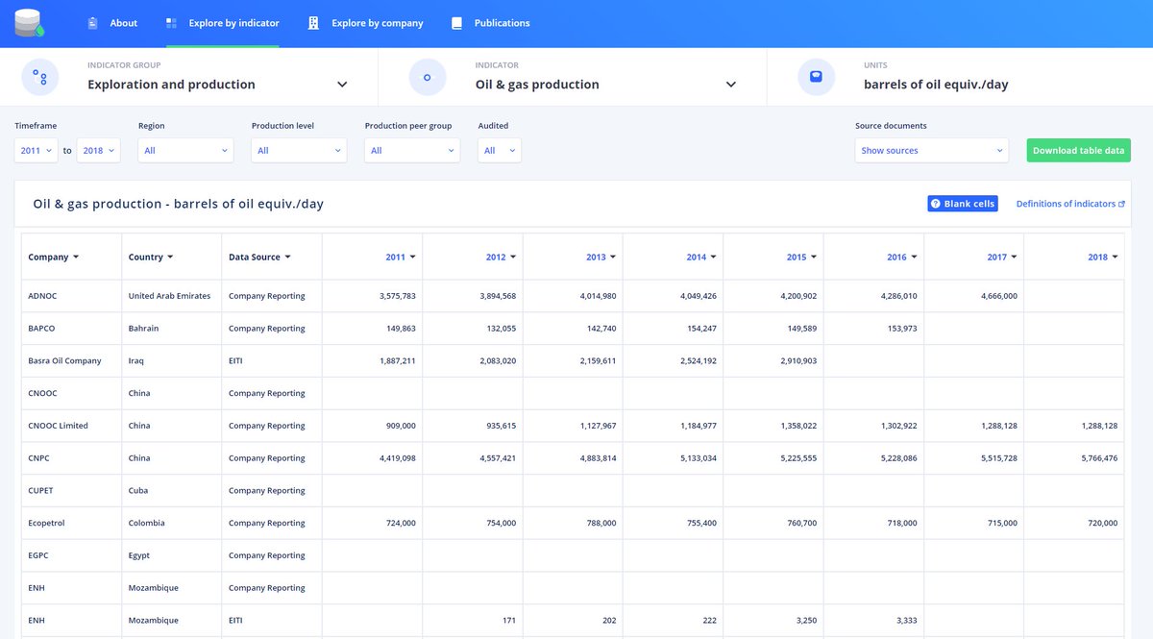The height and width of the screenshot is (639, 1153).
Task: Open the Production peer group dropdown
Action: pyautogui.click(x=412, y=151)
